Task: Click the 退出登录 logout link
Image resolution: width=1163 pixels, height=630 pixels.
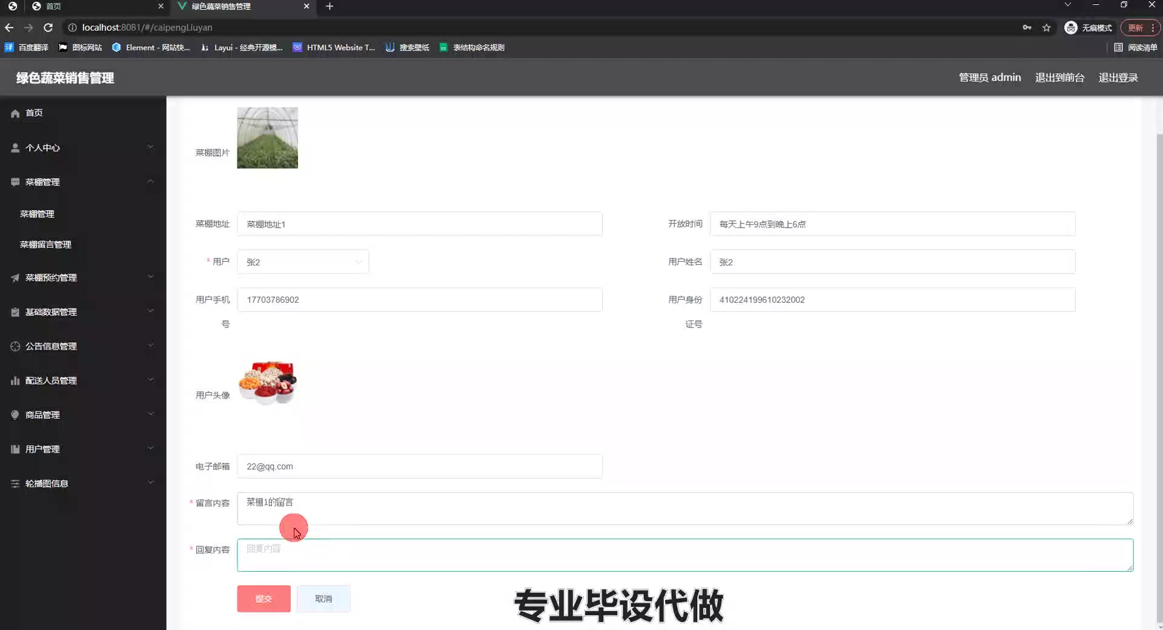Action: click(x=1118, y=78)
